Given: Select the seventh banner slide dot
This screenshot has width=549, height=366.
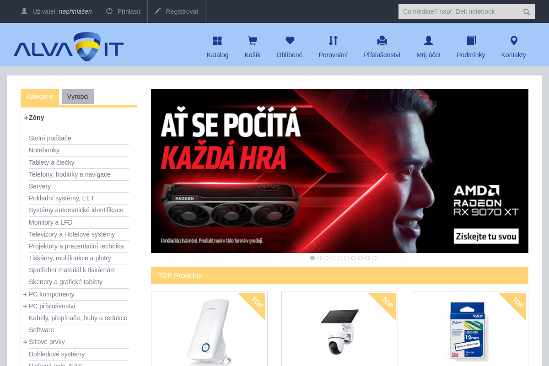Looking at the screenshot, I should tap(354, 258).
